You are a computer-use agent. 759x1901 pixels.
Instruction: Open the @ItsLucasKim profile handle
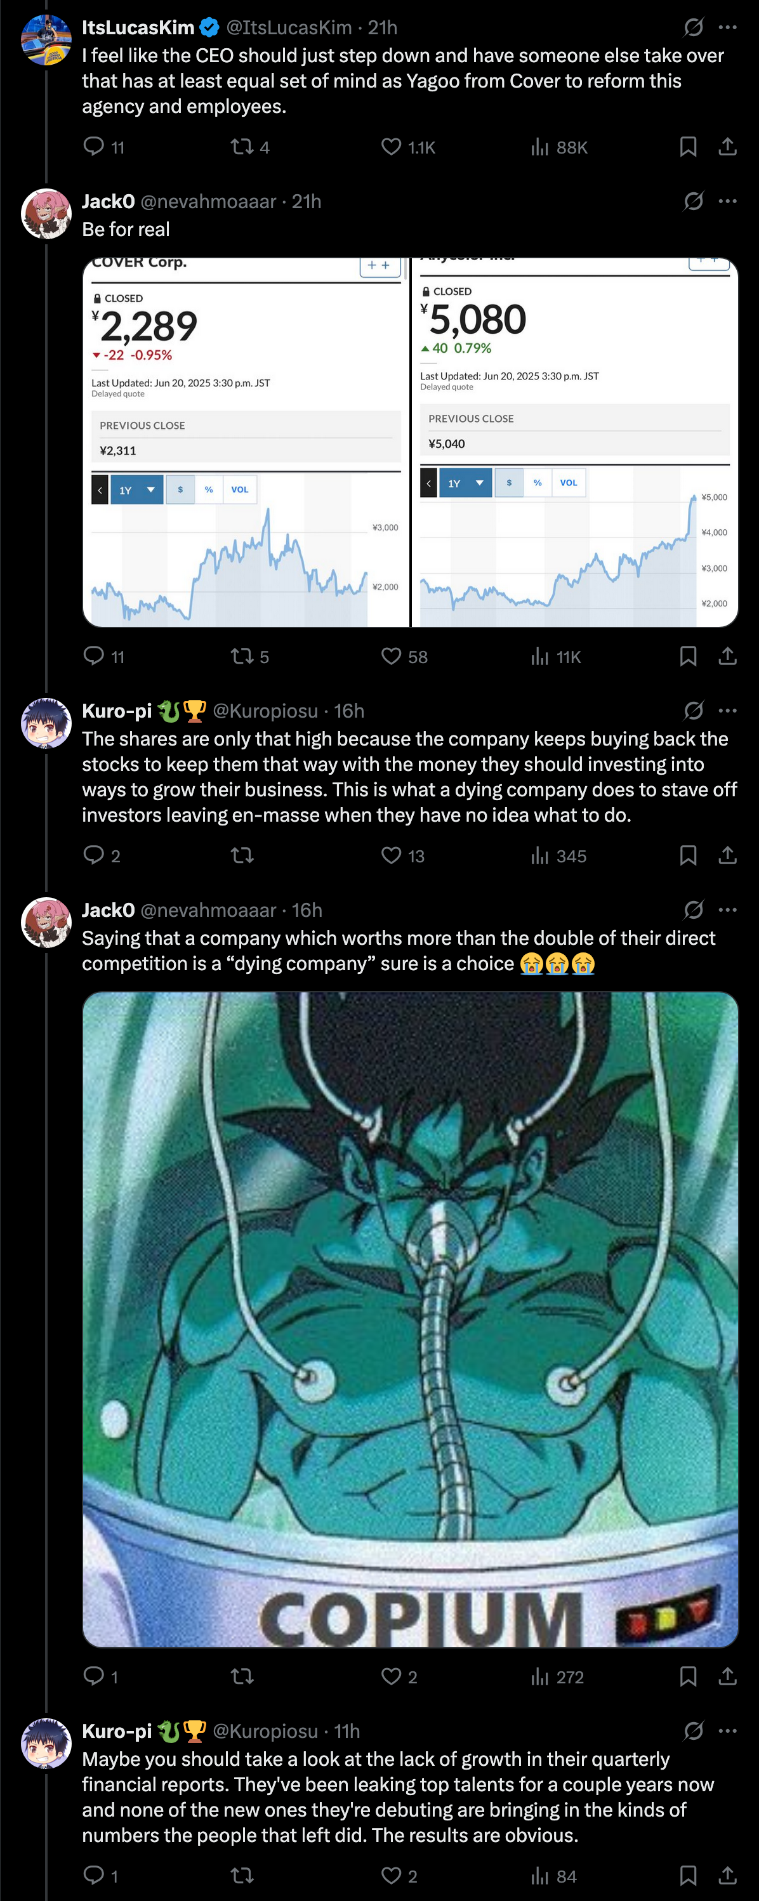(x=289, y=27)
